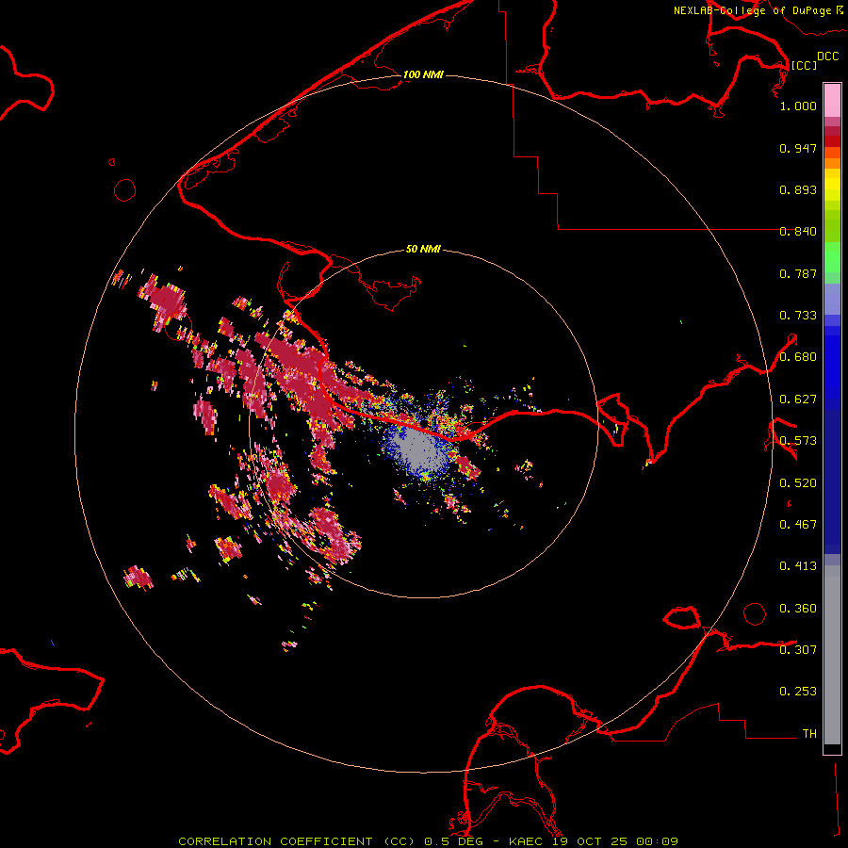
Task: Pick the light pink swatch atop color bar
Action: (832, 101)
